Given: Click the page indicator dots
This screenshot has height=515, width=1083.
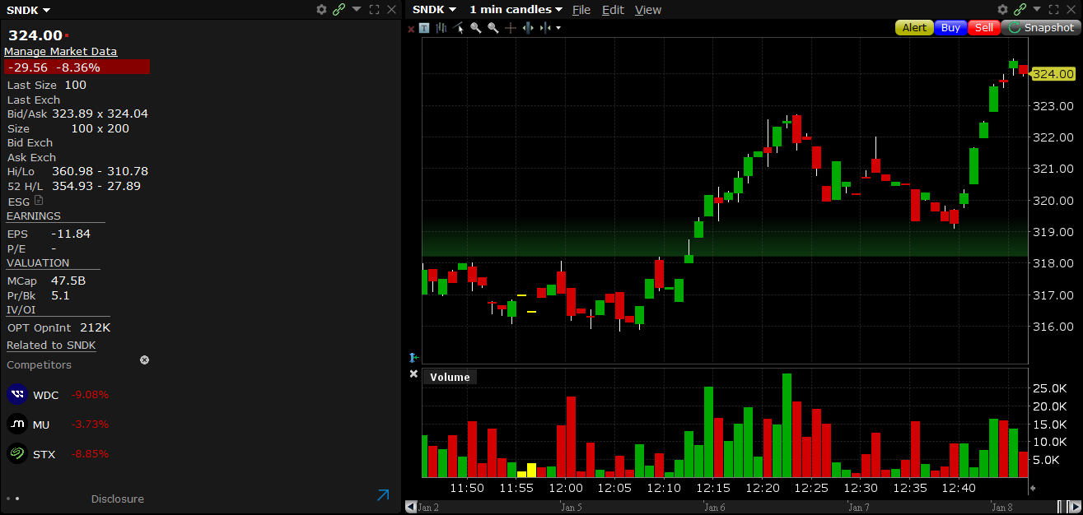Looking at the screenshot, I should [12, 499].
